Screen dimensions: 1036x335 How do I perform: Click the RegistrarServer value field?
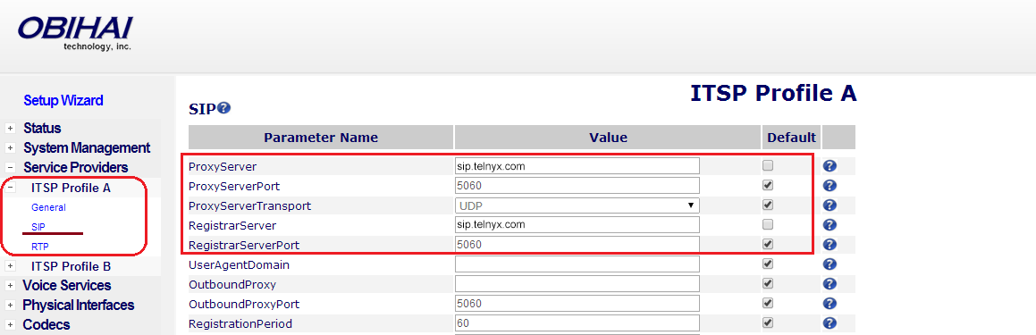click(577, 224)
